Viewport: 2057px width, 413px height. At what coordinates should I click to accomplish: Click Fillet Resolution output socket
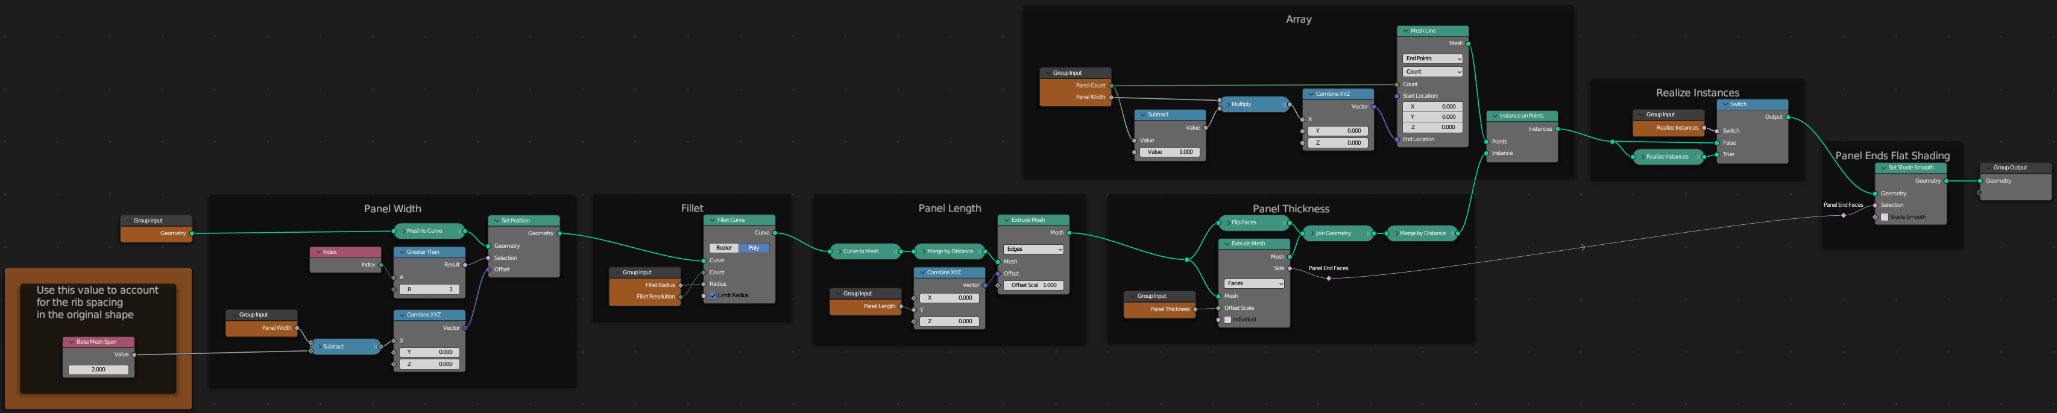pyautogui.click(x=681, y=297)
